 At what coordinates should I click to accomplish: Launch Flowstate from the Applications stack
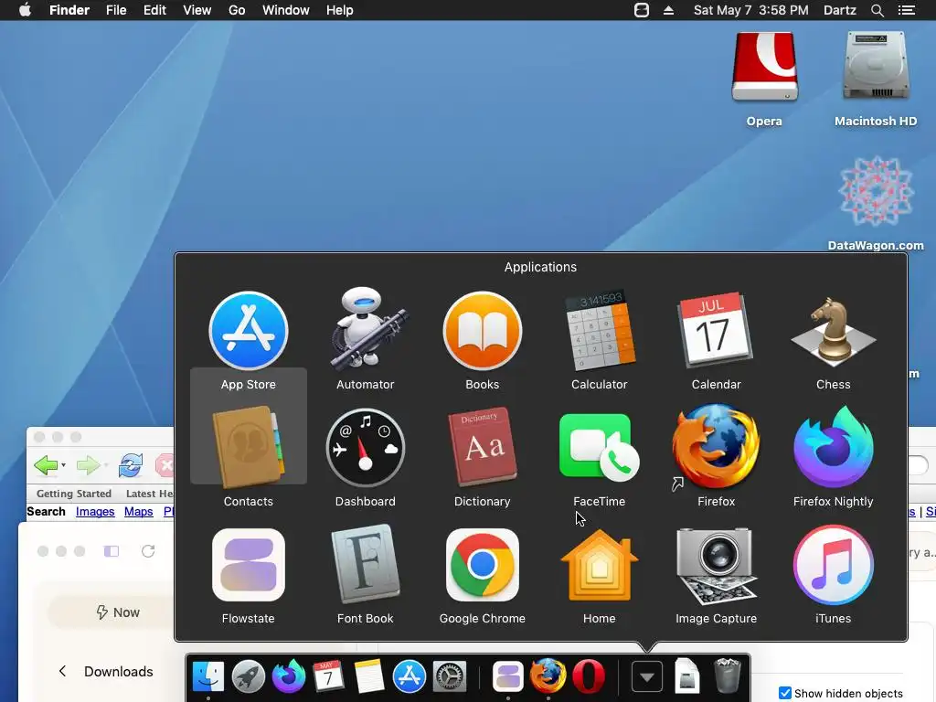pos(249,565)
